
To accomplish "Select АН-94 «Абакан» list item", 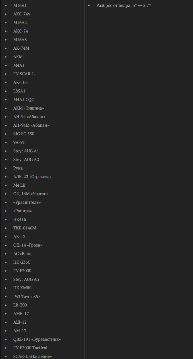I will point(29,117).
